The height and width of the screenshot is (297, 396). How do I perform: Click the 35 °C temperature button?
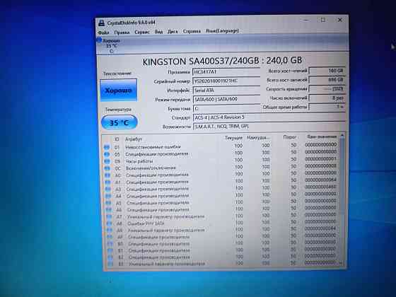tap(120, 122)
